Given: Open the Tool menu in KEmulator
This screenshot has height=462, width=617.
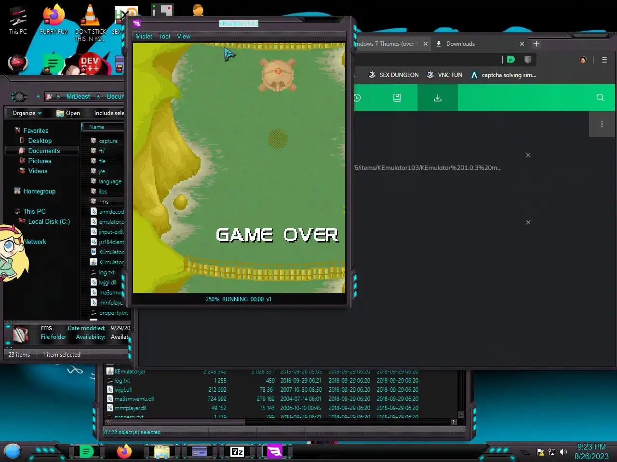Looking at the screenshot, I should tap(164, 36).
